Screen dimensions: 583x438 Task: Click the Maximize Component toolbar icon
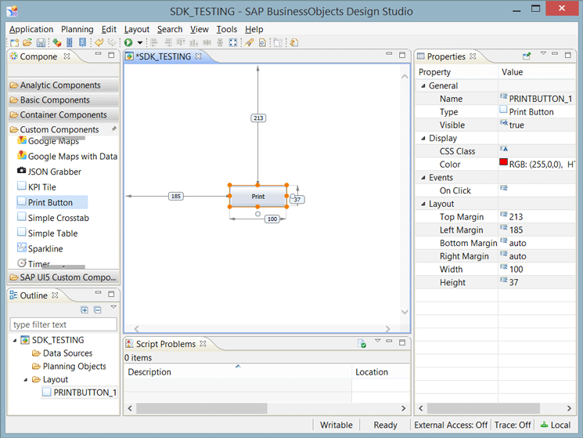coord(233,43)
